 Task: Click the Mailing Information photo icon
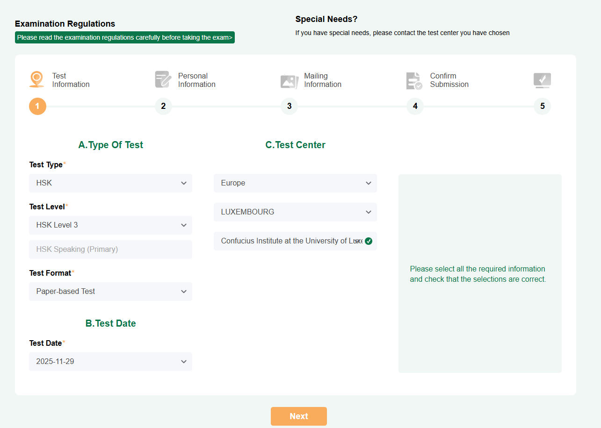[289, 81]
